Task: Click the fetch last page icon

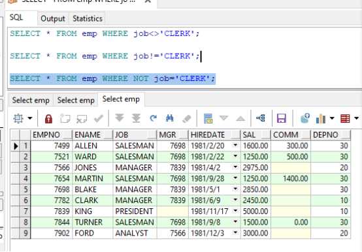Action: pyautogui.click(x=136, y=118)
